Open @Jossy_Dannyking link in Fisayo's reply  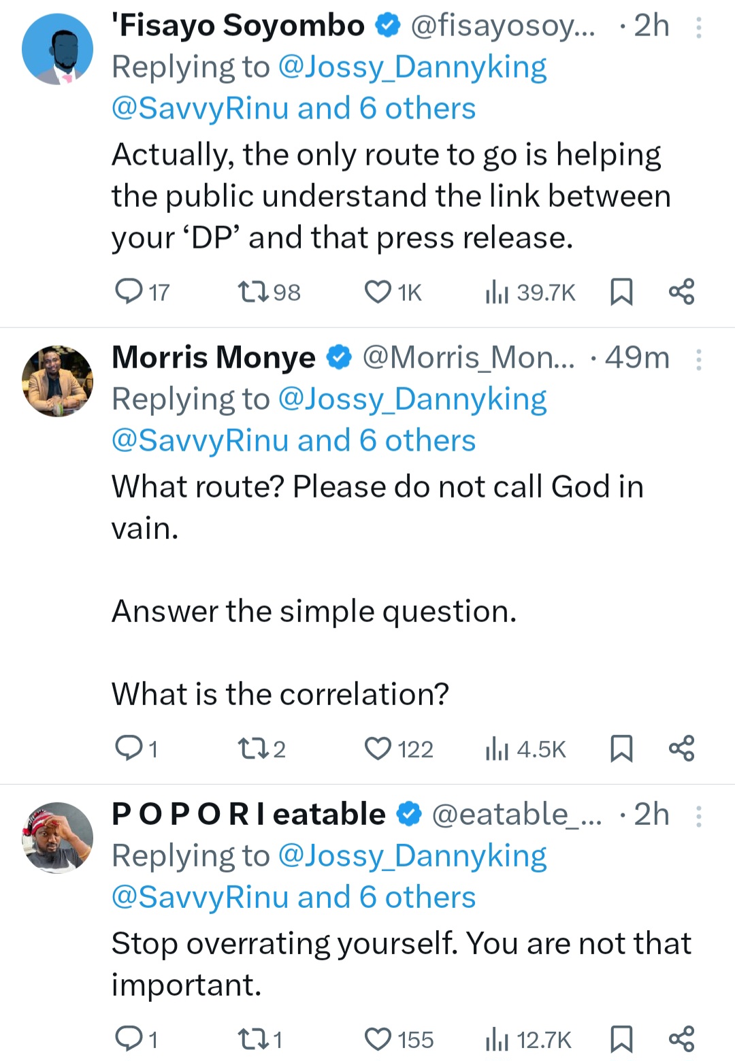tap(412, 67)
